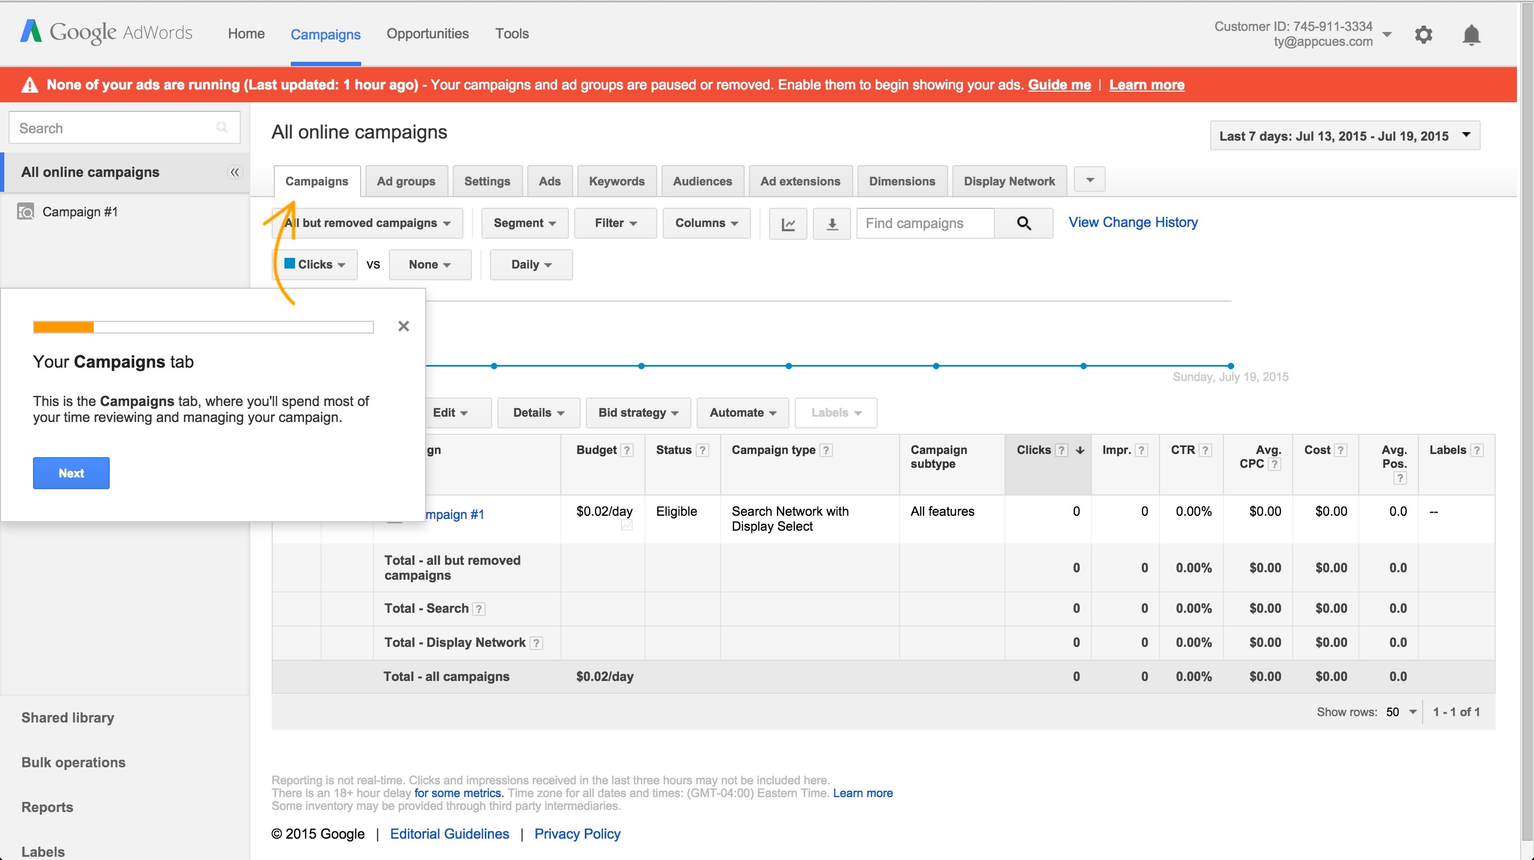Click the Clicks column help icon
Image resolution: width=1534 pixels, height=860 pixels.
[1061, 450]
